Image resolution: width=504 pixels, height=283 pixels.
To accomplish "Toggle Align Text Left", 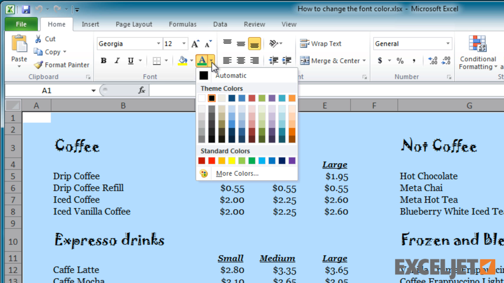I will 227,61.
